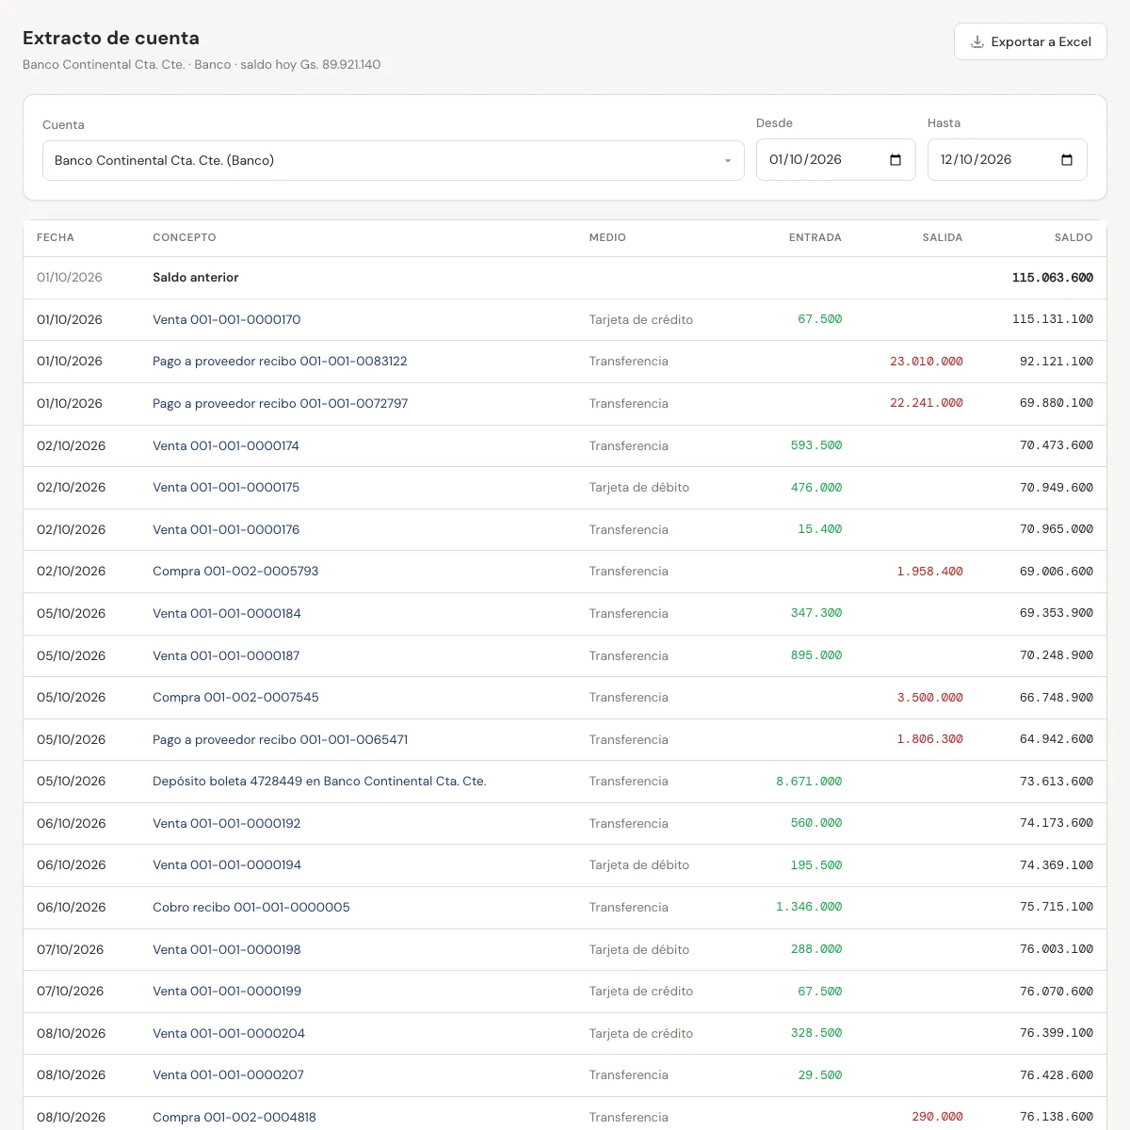Click the SALDO column header
1130x1130 pixels.
point(1073,237)
